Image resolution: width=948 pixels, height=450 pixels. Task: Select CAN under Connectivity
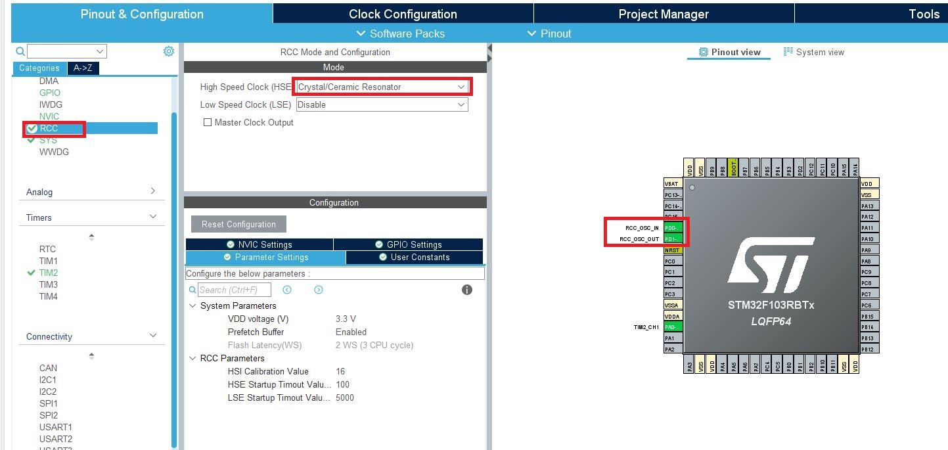tap(48, 368)
